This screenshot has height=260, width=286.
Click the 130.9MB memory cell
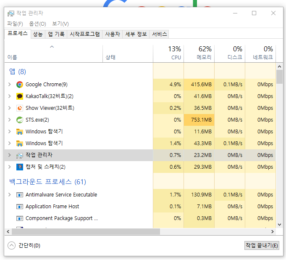point(199,195)
